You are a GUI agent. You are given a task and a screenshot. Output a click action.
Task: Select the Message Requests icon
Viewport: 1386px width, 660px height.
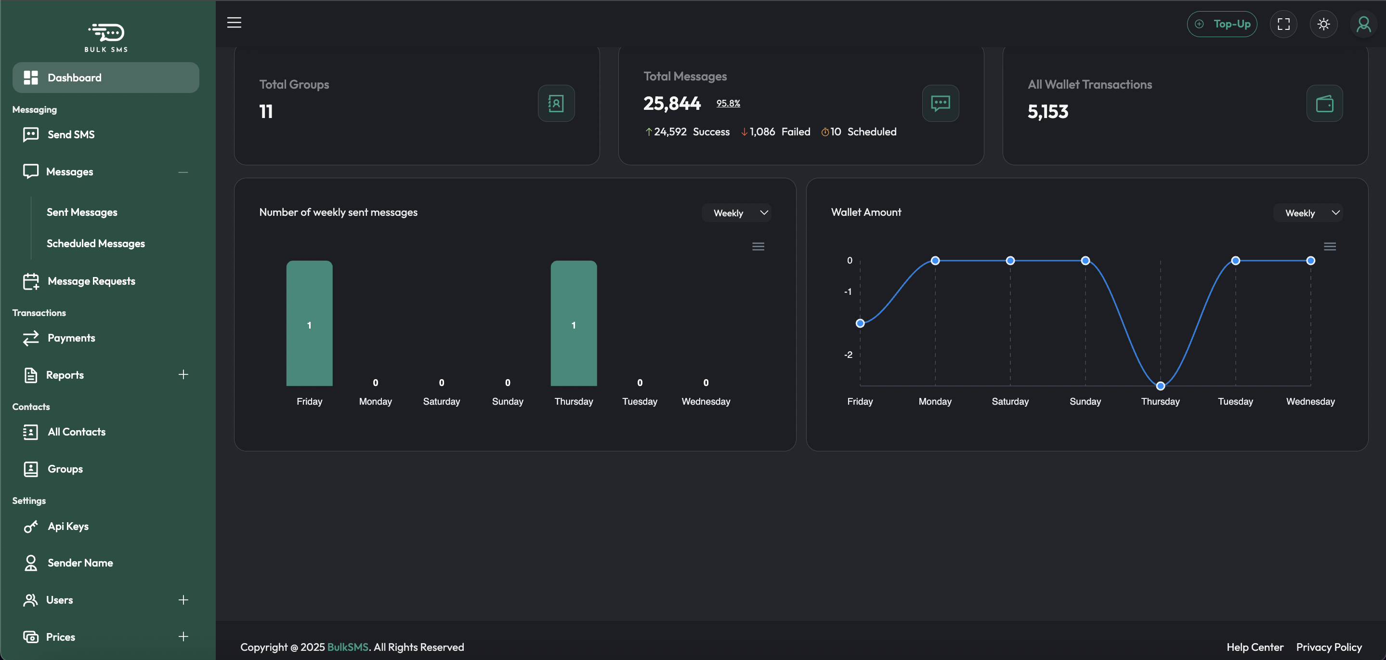pyautogui.click(x=31, y=280)
